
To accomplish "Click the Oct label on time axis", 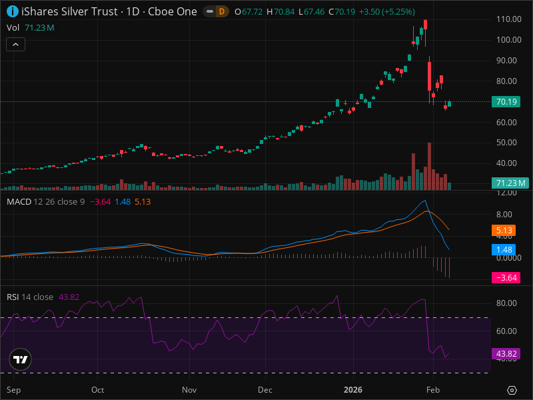I will (x=97, y=390).
